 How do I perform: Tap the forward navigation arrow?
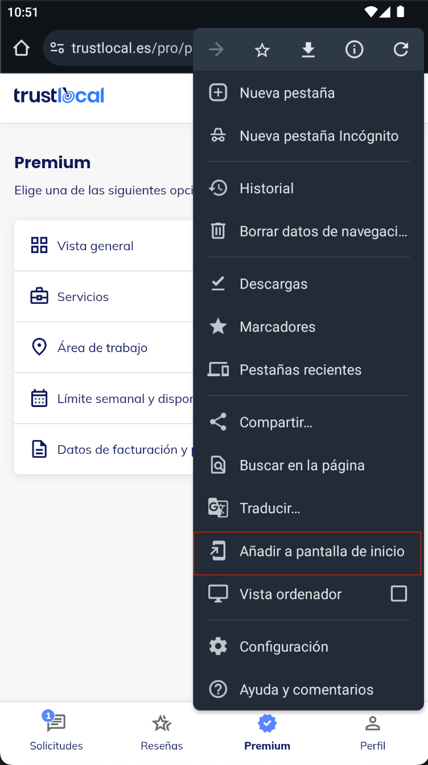[x=216, y=50]
